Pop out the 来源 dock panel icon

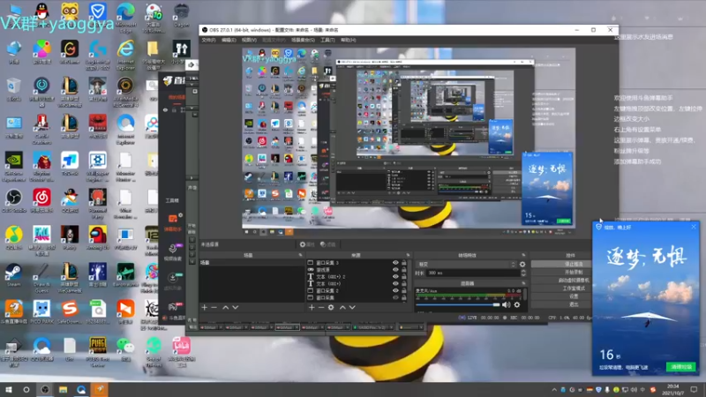(408, 255)
